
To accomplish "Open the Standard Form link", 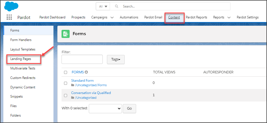I will (x=82, y=81).
